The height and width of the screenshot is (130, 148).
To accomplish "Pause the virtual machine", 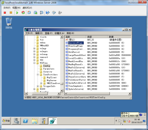I will pyautogui.click(x=11, y=12).
